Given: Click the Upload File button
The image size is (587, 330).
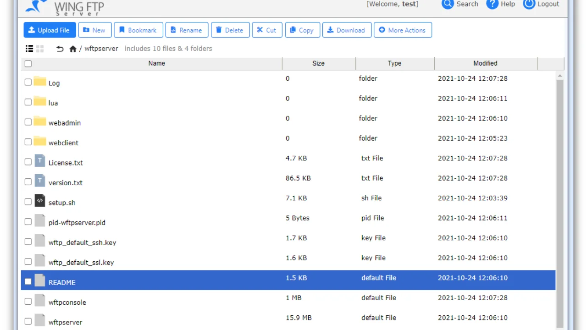Looking at the screenshot, I should pyautogui.click(x=50, y=30).
